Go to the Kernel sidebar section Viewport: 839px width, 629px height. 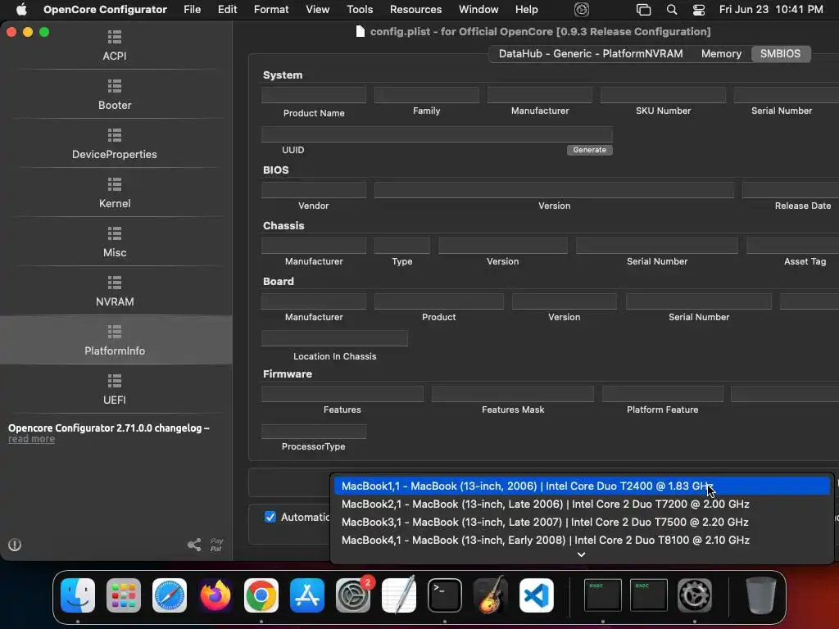pos(115,193)
